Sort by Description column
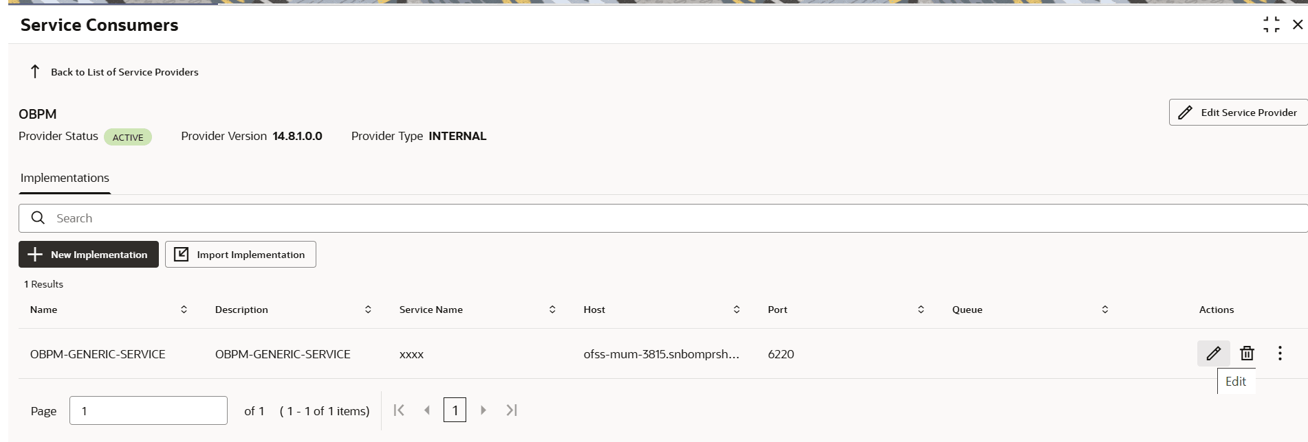The height and width of the screenshot is (442, 1308). pyautogui.click(x=368, y=310)
